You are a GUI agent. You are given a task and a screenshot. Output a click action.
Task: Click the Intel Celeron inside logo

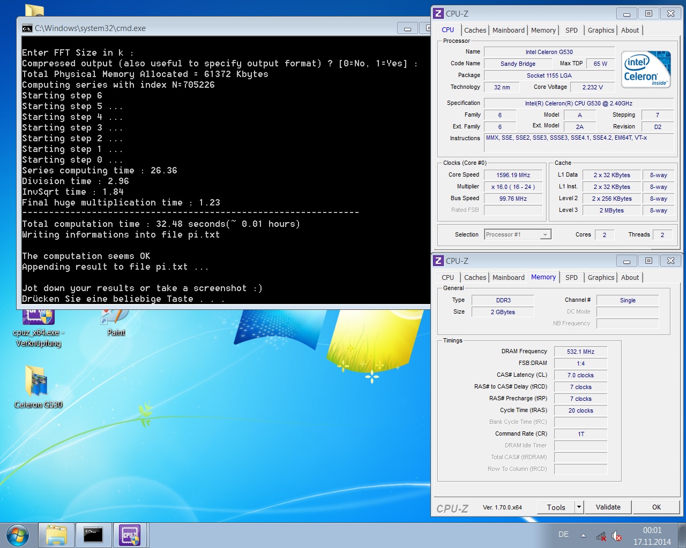(646, 70)
